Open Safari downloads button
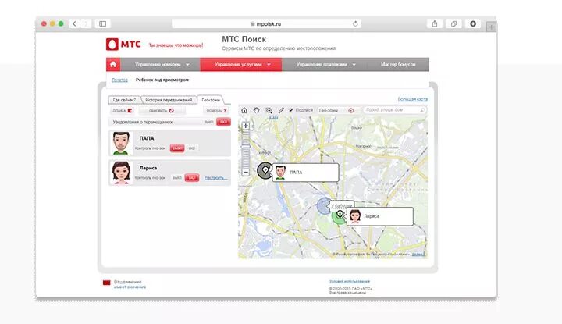Image resolution: width=562 pixels, height=324 pixels. (x=473, y=23)
